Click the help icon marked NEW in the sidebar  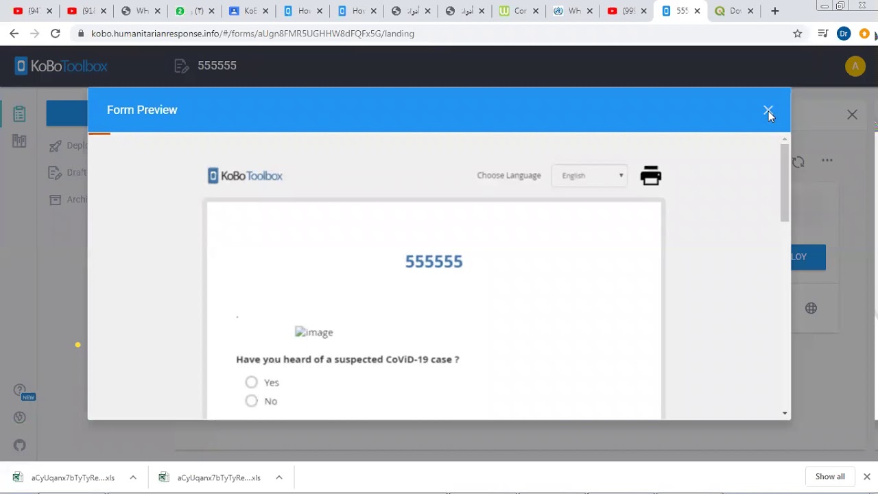tap(21, 391)
